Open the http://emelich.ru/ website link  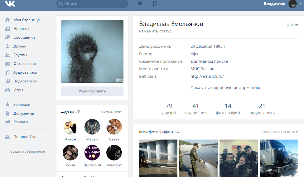207,76
